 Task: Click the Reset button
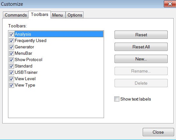141,35
